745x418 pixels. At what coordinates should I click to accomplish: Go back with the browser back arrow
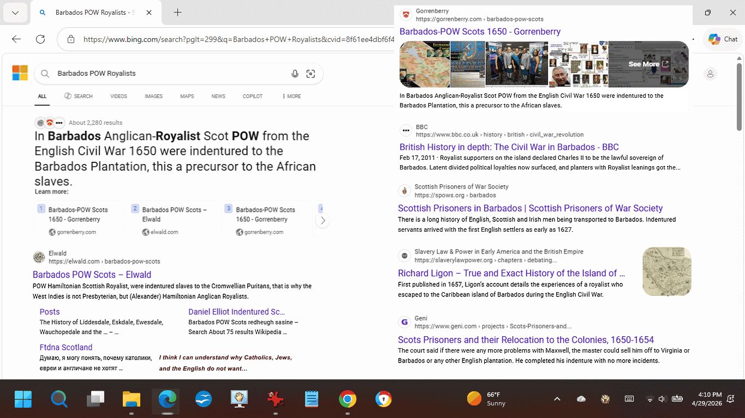click(x=16, y=39)
